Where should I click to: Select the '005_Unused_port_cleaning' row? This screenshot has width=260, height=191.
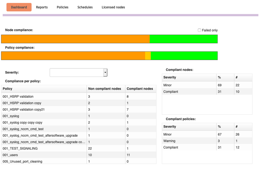pos(79,161)
